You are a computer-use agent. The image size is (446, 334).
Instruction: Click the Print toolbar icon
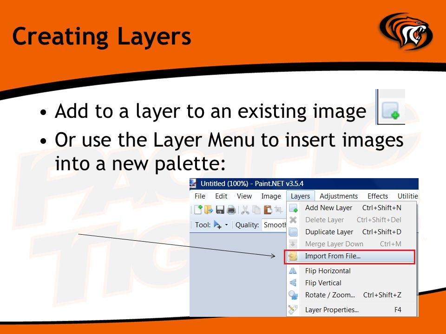click(x=231, y=210)
